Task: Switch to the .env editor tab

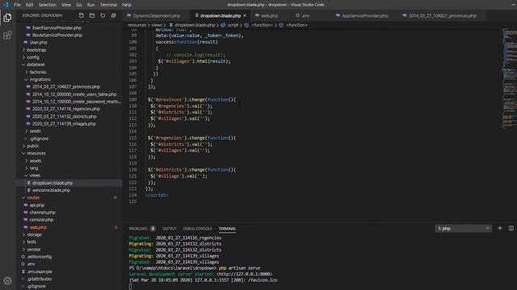Action: (x=305, y=15)
